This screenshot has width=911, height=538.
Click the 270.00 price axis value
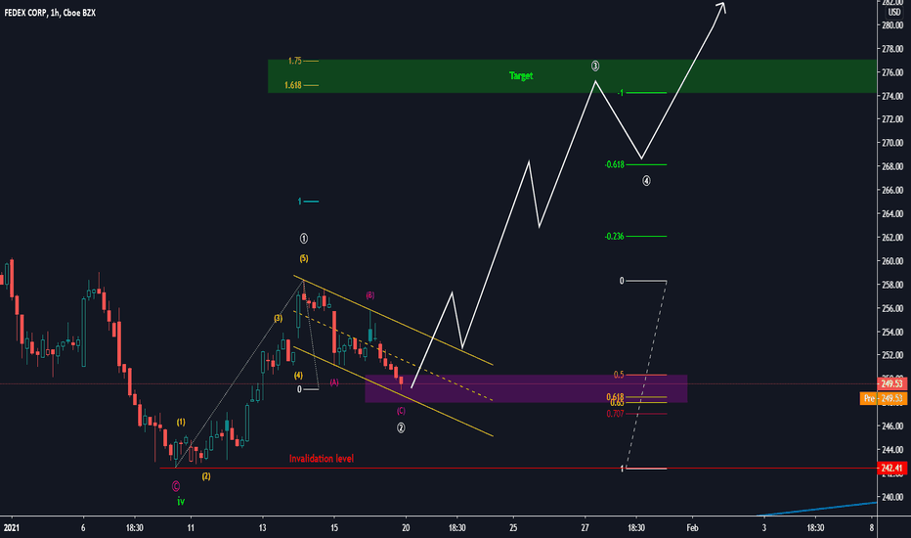coord(892,143)
